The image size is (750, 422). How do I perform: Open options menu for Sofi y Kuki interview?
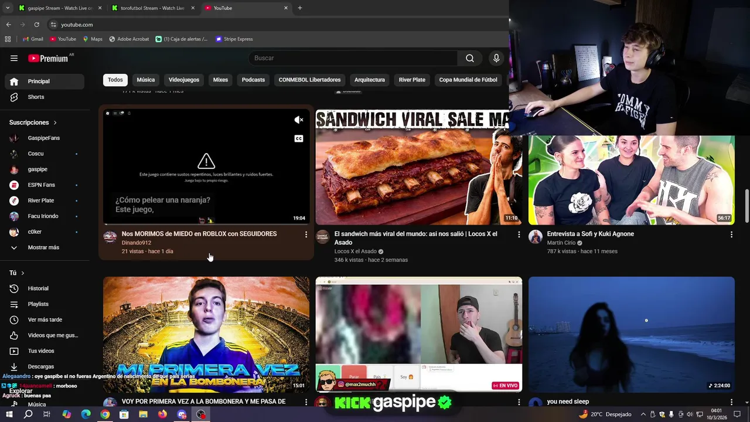click(x=731, y=234)
